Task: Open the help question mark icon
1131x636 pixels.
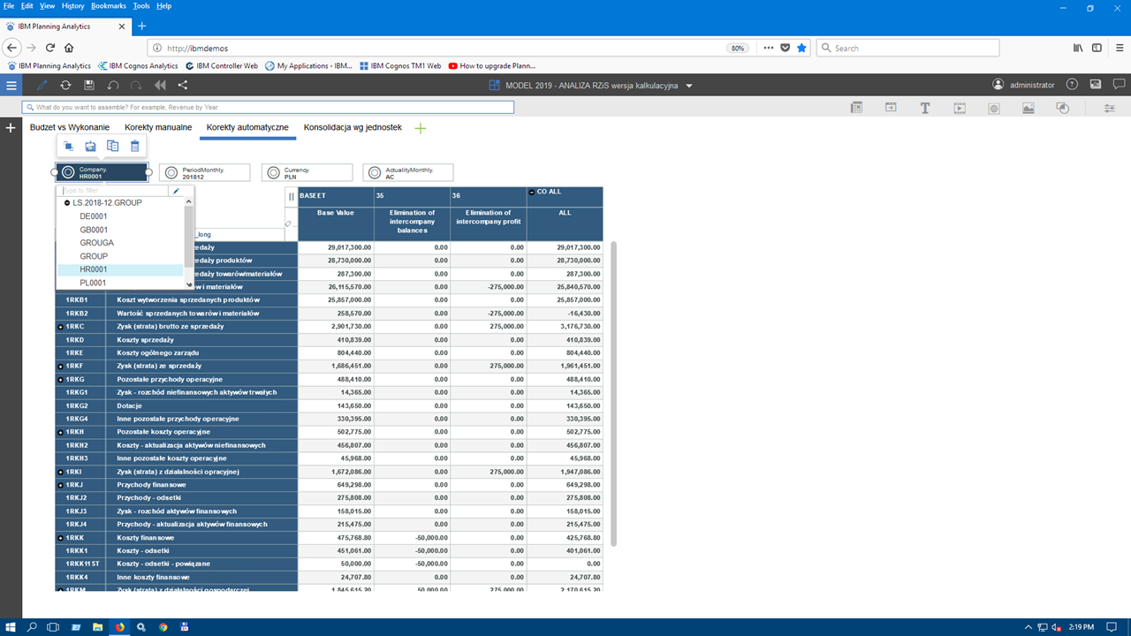Action: 1072,85
